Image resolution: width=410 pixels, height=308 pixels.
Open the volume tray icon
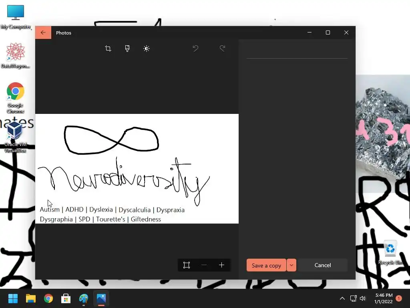363,298
